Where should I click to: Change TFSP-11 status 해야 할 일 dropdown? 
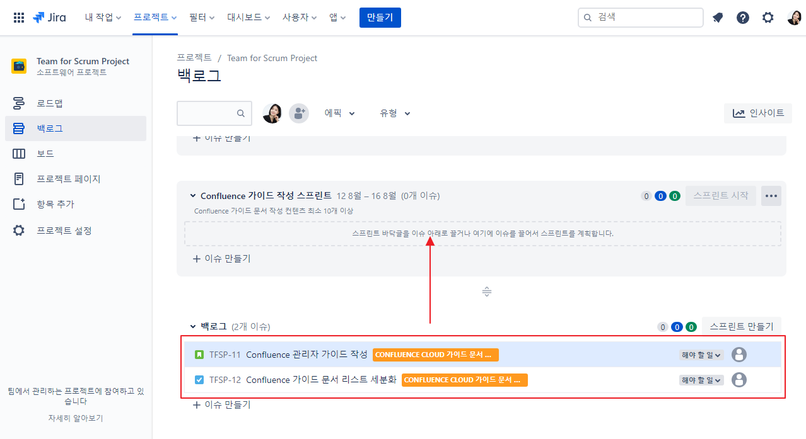701,355
